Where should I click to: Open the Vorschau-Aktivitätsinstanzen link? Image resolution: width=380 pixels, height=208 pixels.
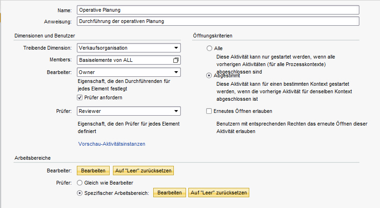[112, 144]
